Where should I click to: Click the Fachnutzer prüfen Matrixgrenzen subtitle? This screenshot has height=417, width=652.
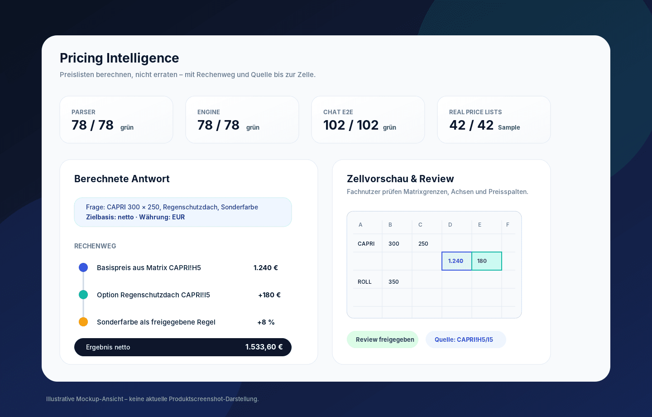[x=437, y=192]
